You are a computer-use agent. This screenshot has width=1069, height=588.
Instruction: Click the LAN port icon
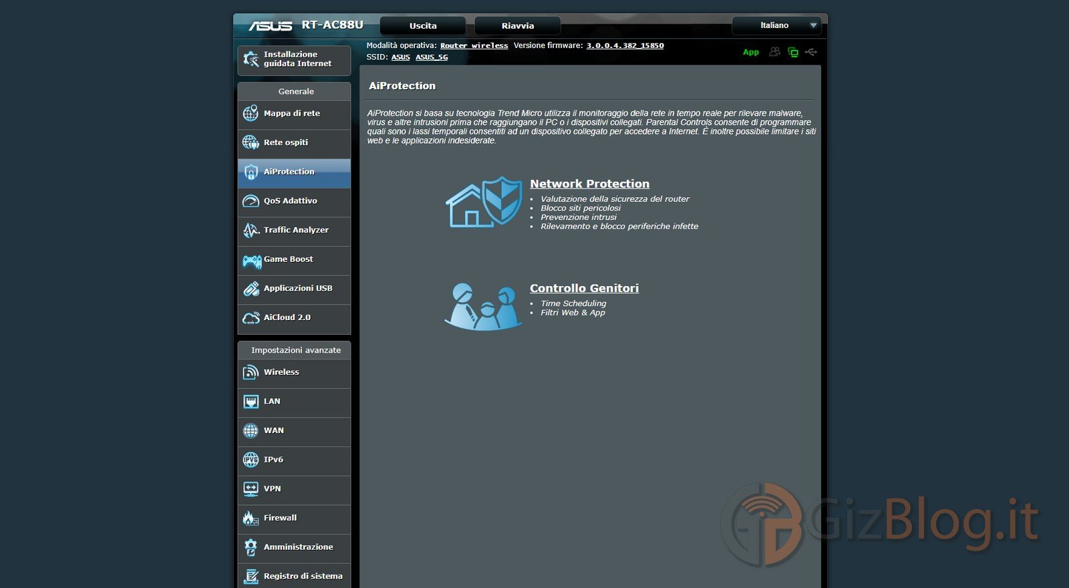point(251,402)
